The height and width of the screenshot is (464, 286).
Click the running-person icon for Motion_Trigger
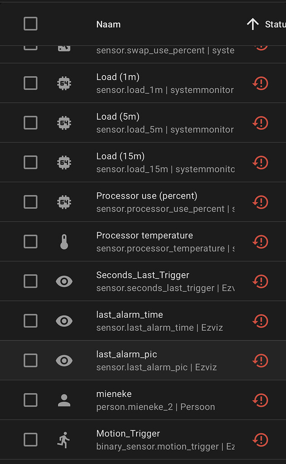click(64, 439)
